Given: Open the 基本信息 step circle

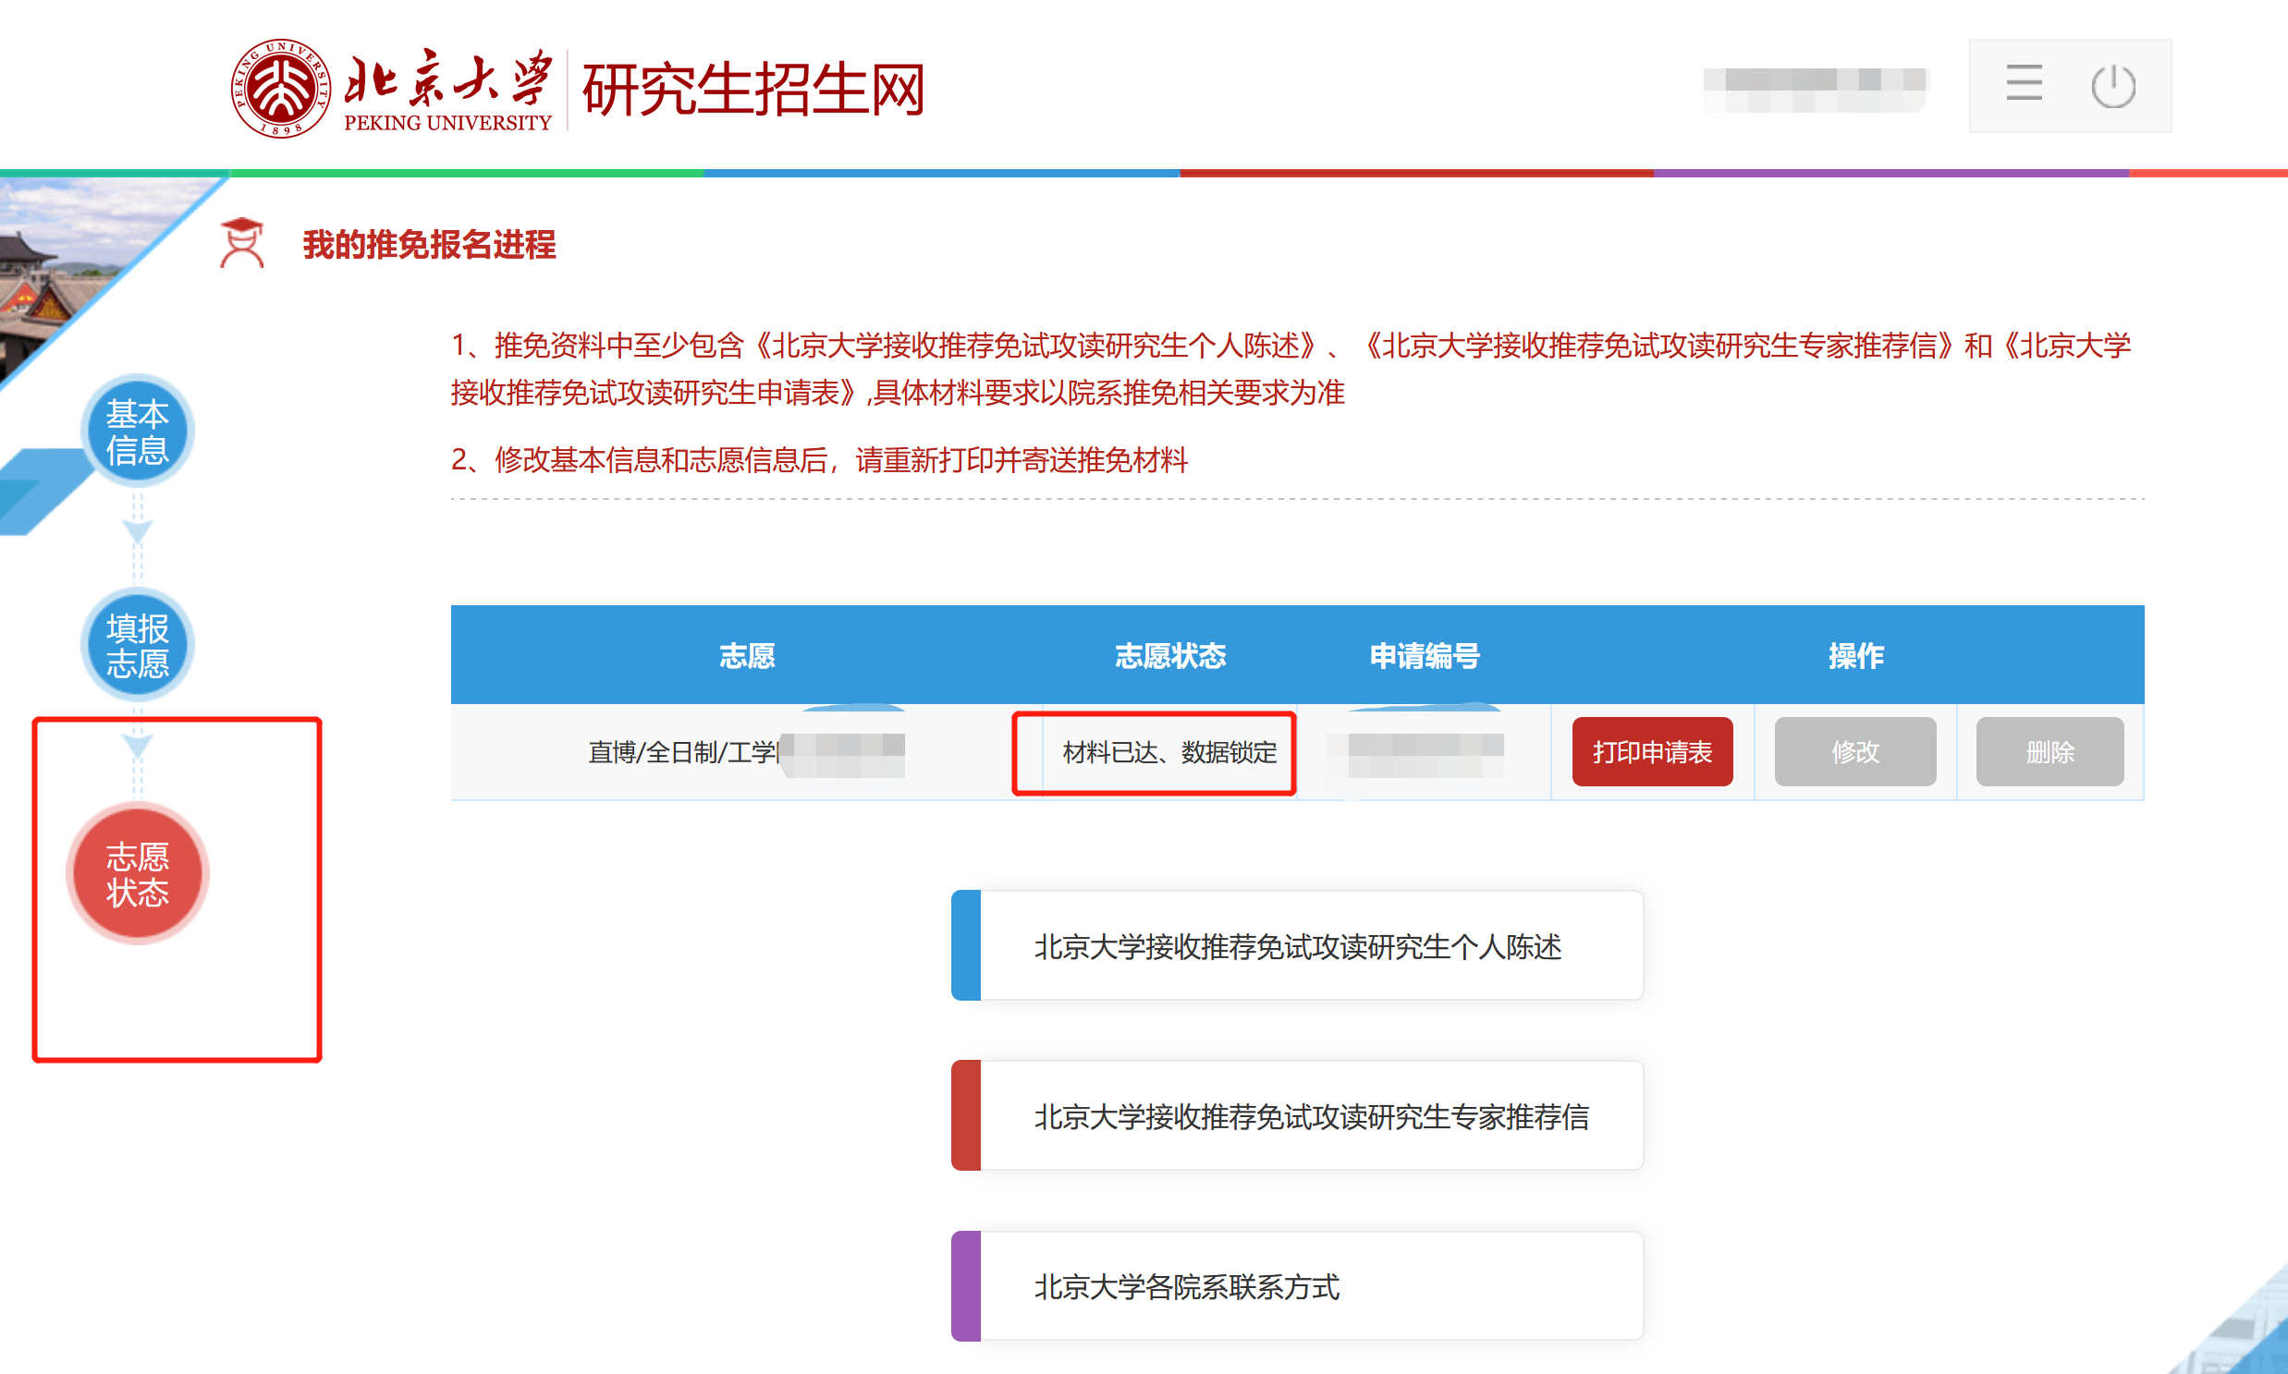Looking at the screenshot, I should point(137,432).
